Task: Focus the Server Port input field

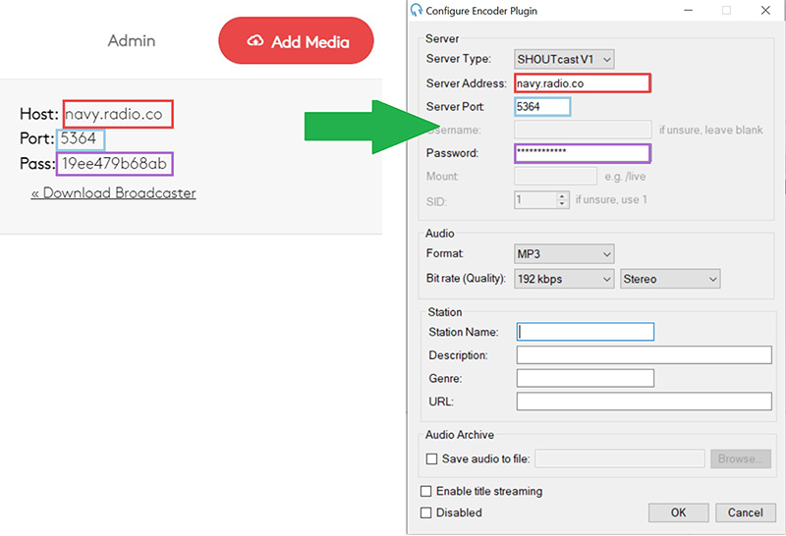Action: pyautogui.click(x=541, y=106)
